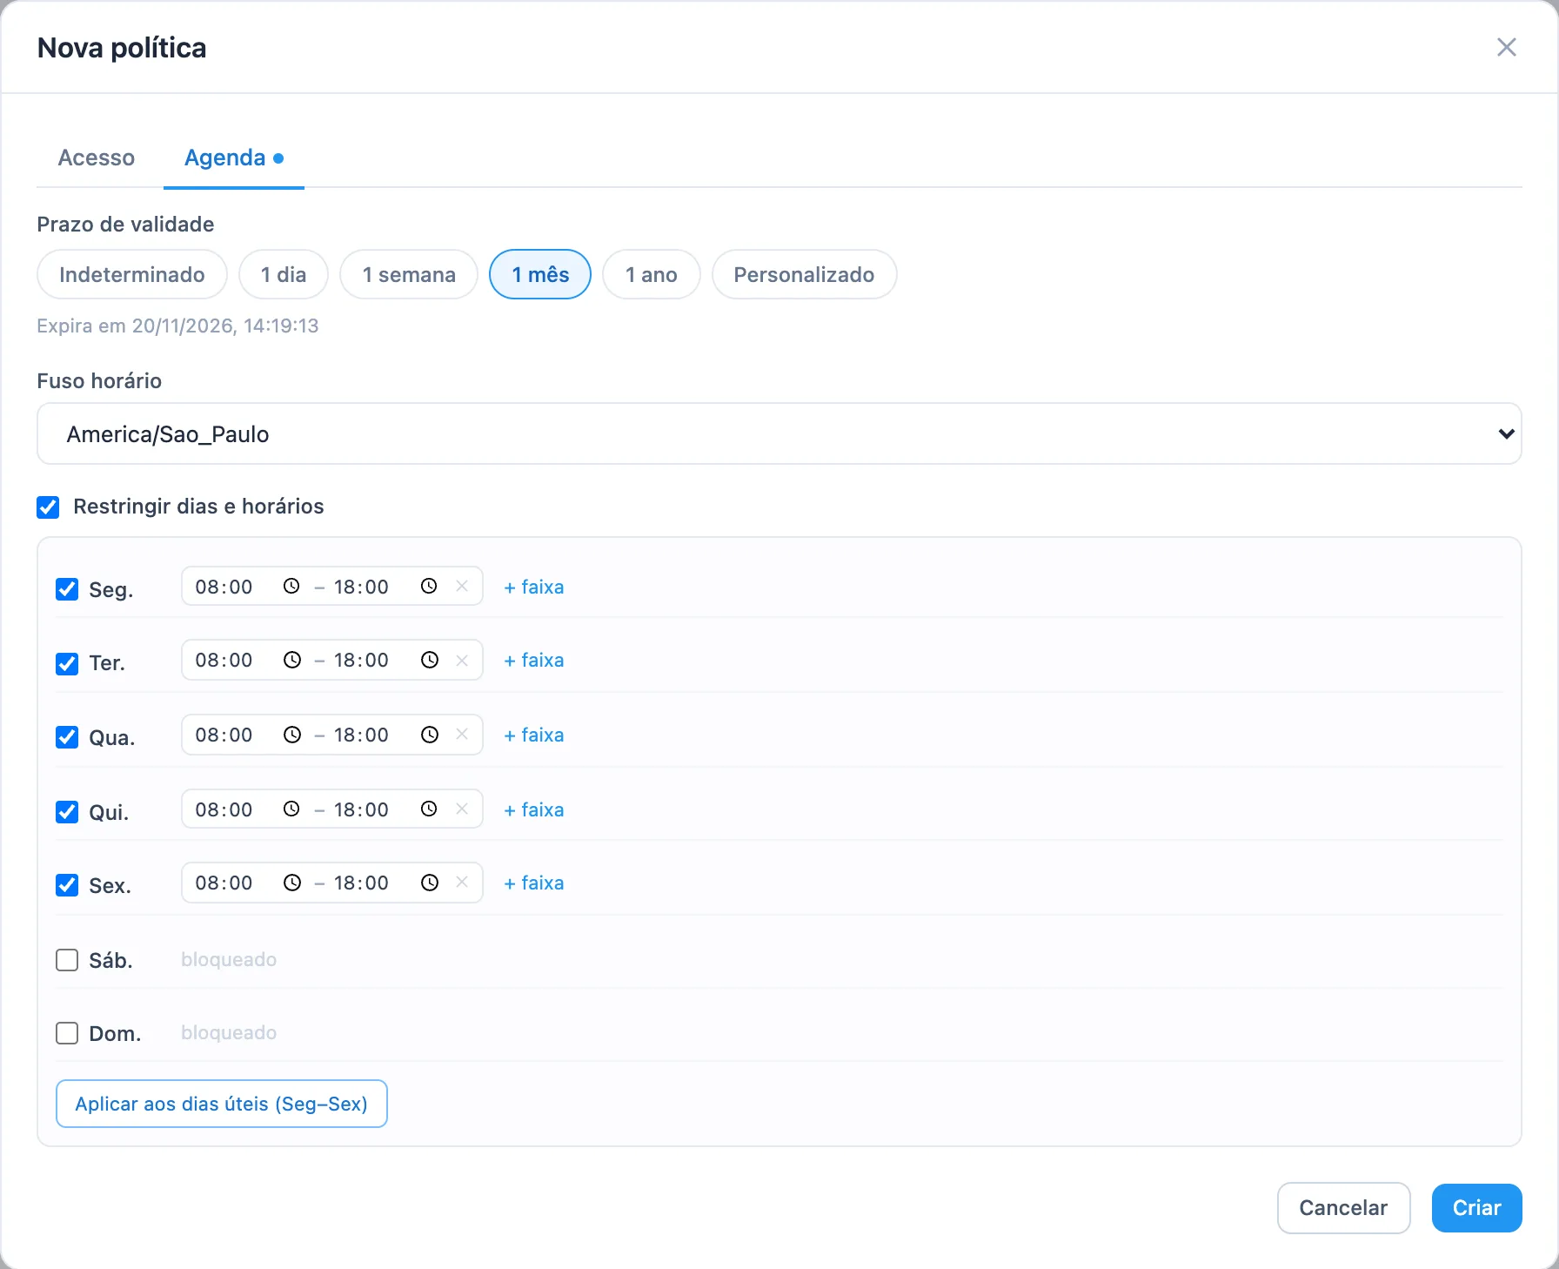Image resolution: width=1559 pixels, height=1269 pixels.
Task: Remove the Qui. time range with X
Action: (462, 809)
